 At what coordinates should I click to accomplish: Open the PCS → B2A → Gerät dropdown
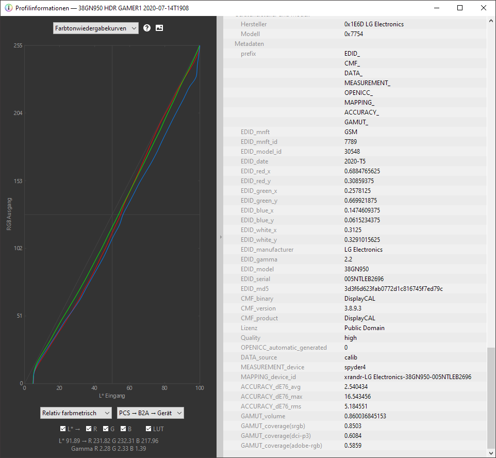(150, 413)
